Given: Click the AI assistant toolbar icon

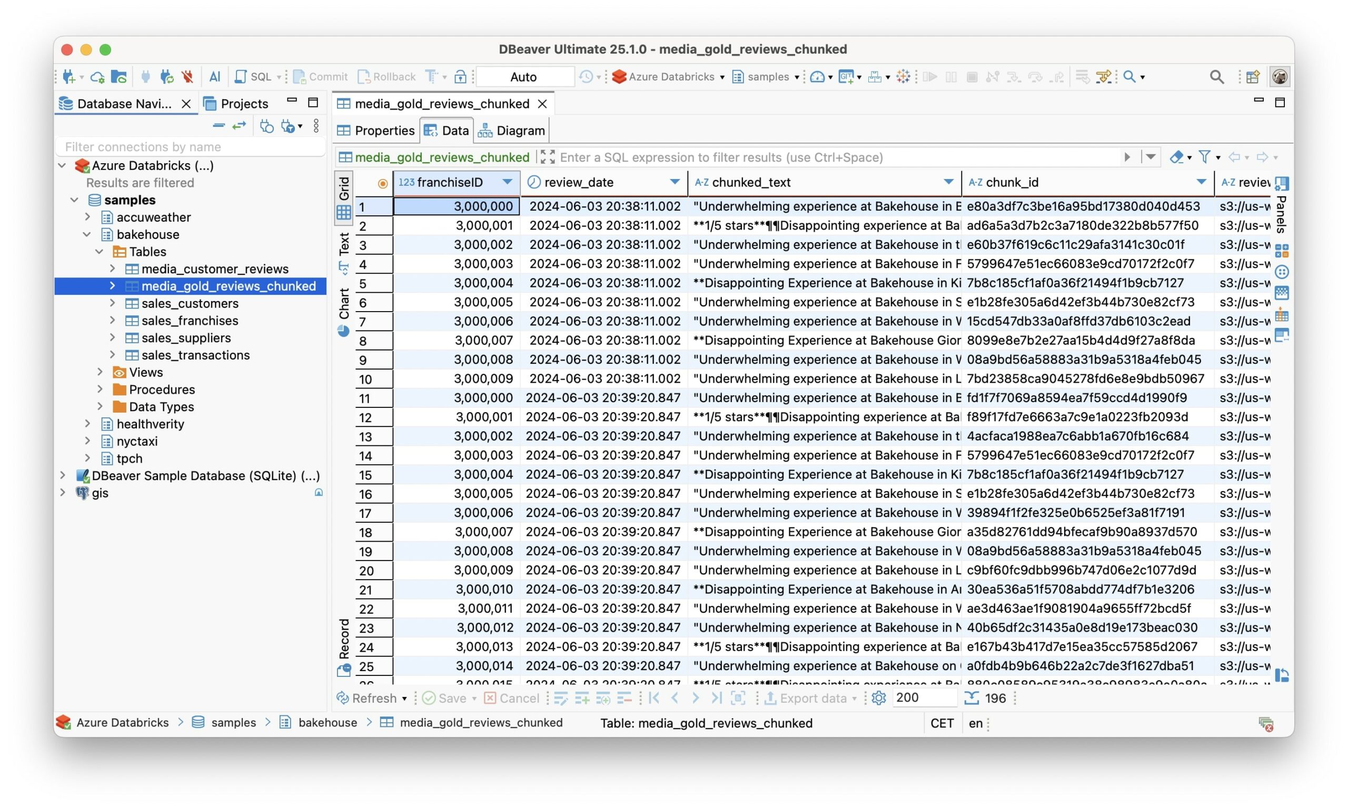Looking at the screenshot, I should tap(215, 77).
